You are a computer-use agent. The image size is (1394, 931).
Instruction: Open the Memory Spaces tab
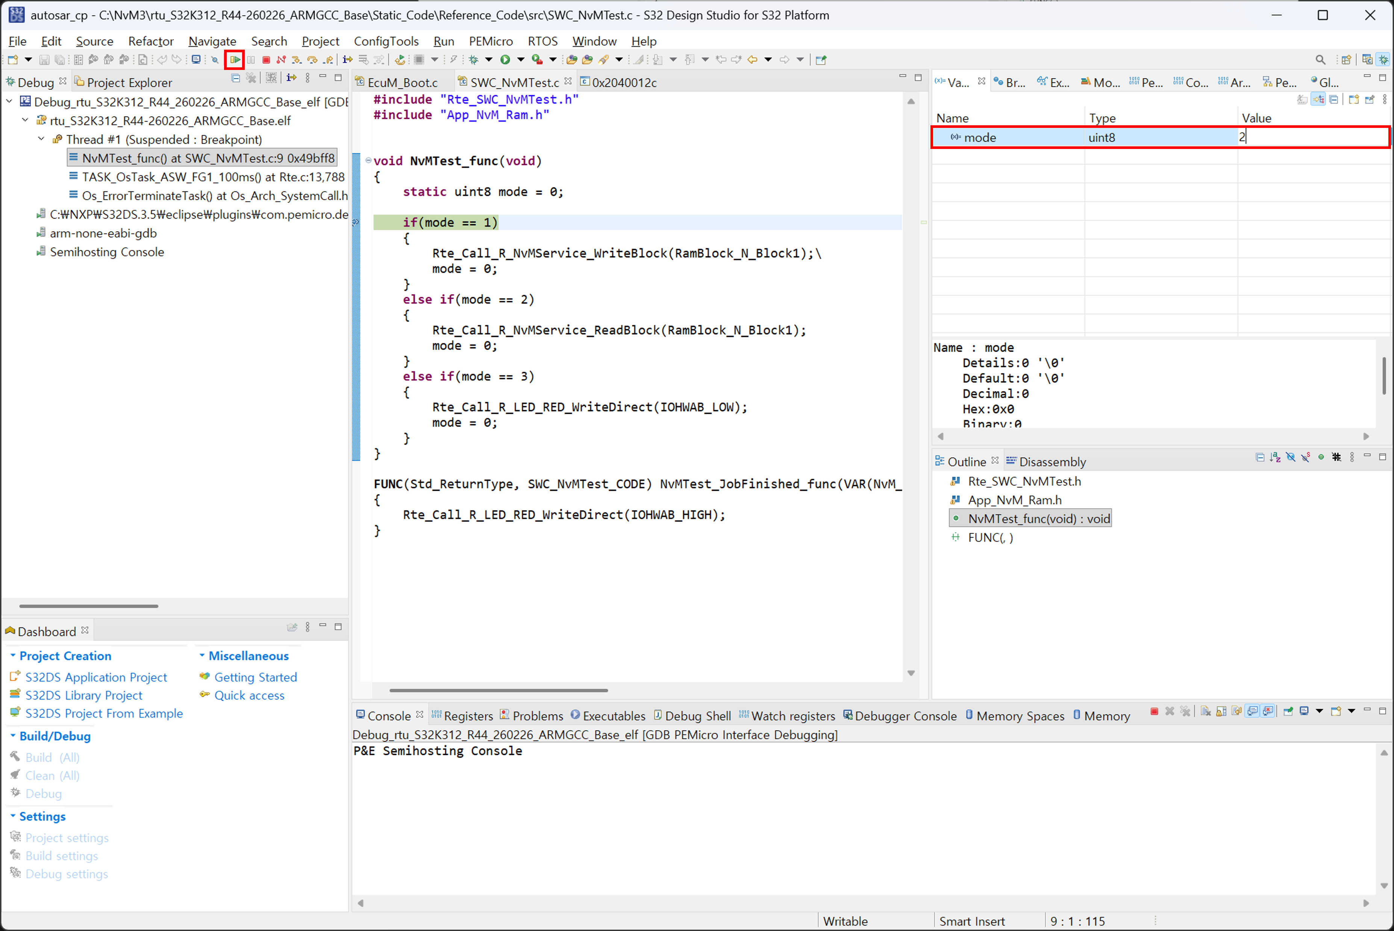[x=1015, y=715]
